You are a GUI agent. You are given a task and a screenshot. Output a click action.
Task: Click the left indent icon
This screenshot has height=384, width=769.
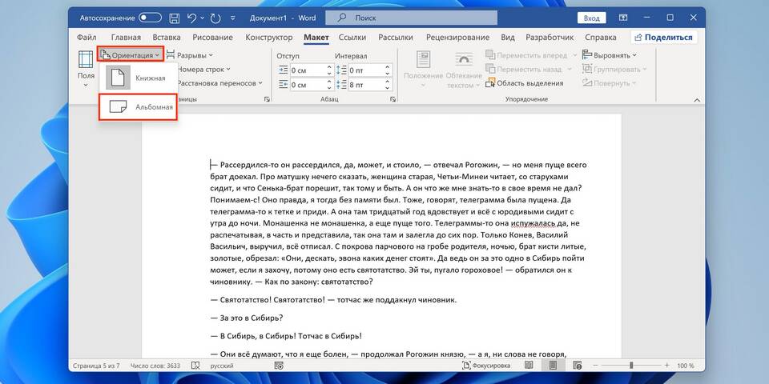pos(283,70)
